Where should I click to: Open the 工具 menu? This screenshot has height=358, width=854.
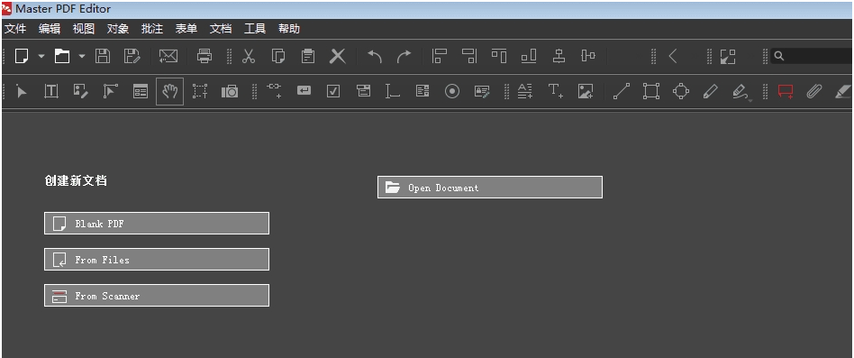[255, 29]
